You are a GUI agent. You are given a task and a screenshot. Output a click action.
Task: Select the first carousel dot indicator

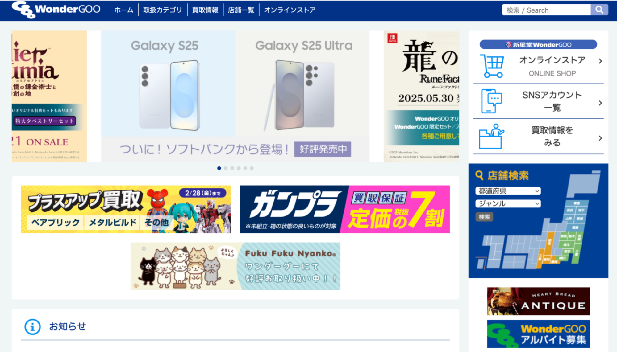coord(219,168)
